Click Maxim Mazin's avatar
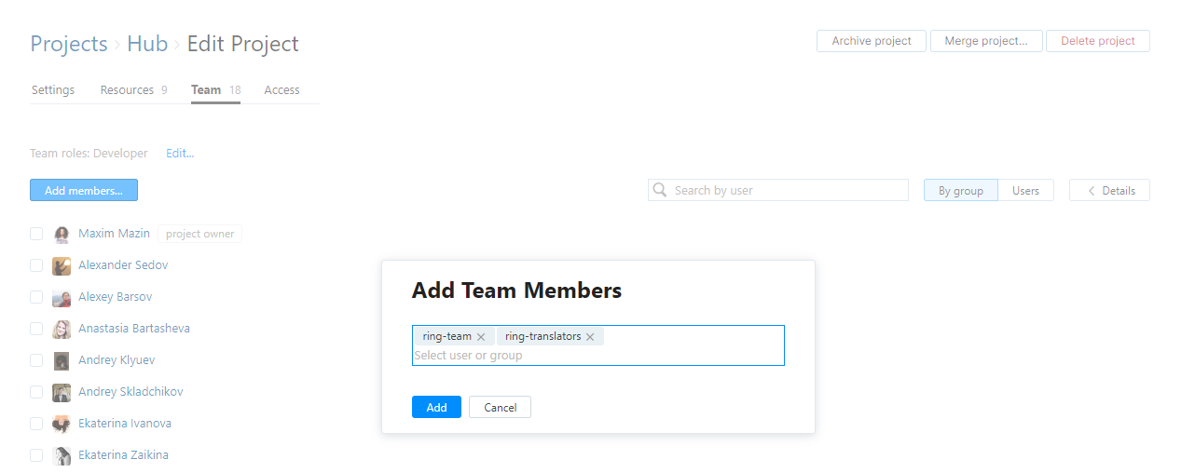 [62, 234]
